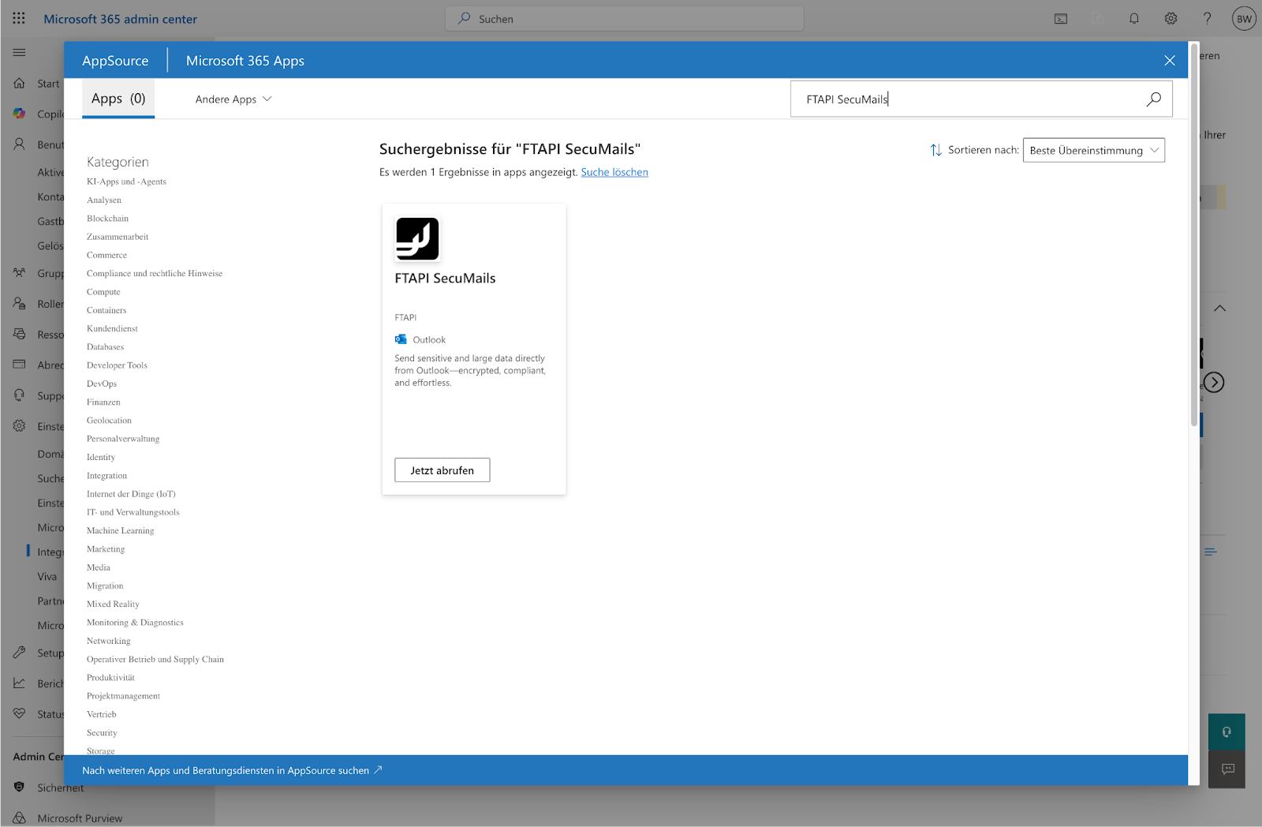The height and width of the screenshot is (827, 1262).
Task: Click Nach weiteren Apps in AppSource suchen link
Action: (x=232, y=770)
